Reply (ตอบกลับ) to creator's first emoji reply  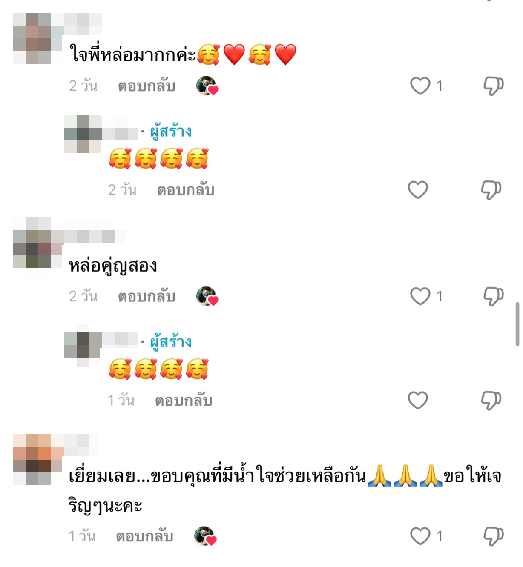[x=185, y=190]
